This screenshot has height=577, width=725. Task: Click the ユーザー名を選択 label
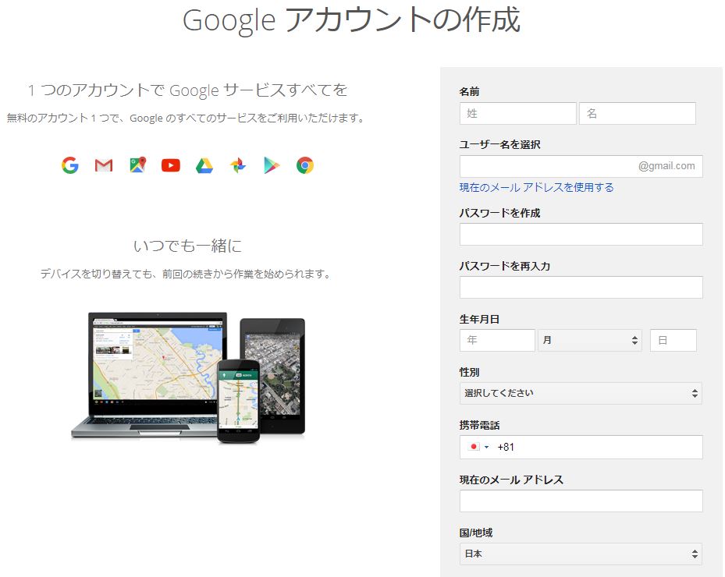(499, 144)
